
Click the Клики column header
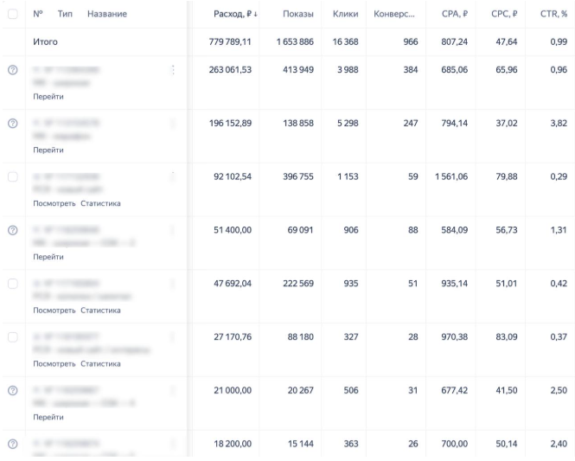(x=345, y=14)
